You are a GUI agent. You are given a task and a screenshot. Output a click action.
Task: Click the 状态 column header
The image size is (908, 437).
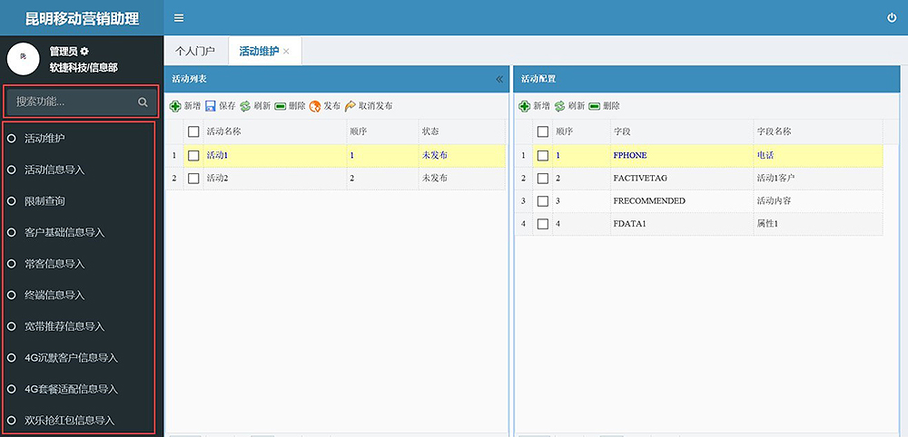pyautogui.click(x=461, y=131)
